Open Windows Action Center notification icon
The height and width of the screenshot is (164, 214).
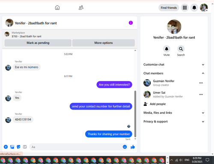coord(208,160)
